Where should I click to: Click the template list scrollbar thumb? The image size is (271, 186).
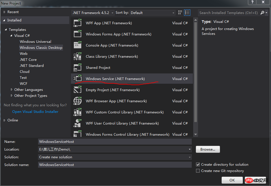196,72
